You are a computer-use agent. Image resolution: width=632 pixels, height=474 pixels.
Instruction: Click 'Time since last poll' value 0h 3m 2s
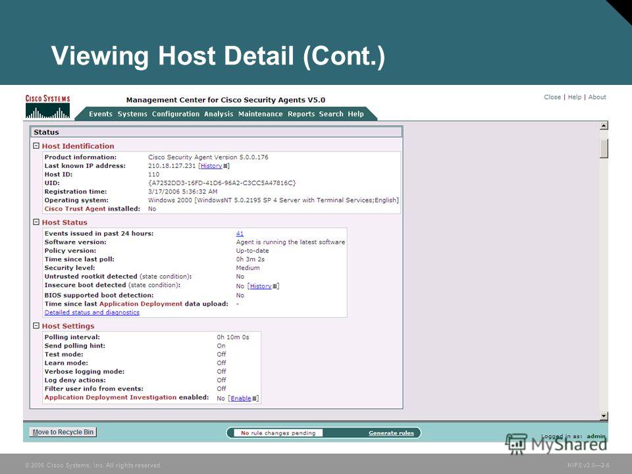[250, 259]
